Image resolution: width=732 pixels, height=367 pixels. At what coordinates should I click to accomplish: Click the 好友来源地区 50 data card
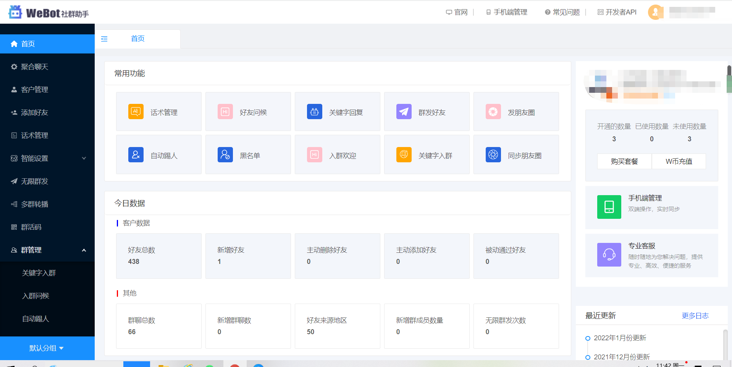click(x=338, y=326)
